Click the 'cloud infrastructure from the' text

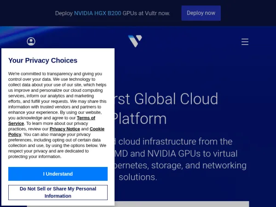click(x=175, y=142)
